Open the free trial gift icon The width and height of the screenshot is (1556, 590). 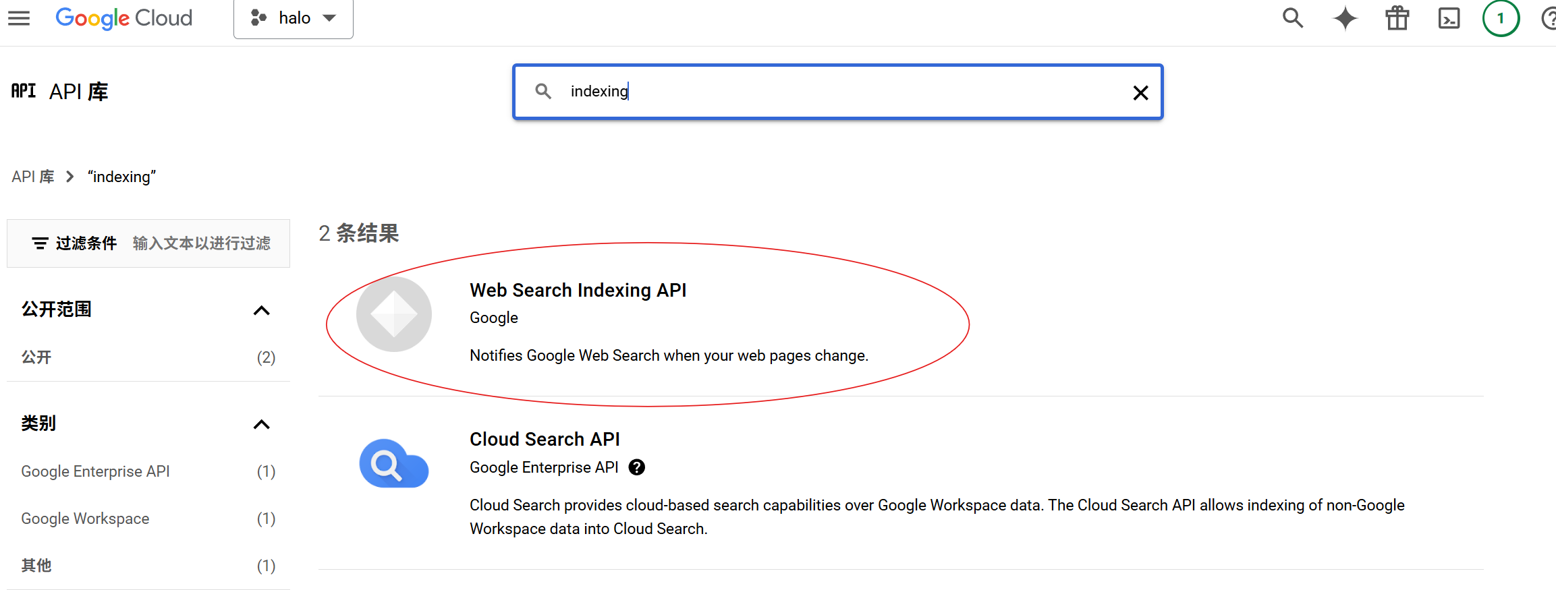1397,18
